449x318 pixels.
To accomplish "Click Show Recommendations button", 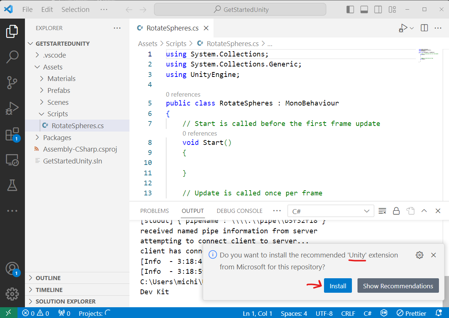I will tap(398, 286).
